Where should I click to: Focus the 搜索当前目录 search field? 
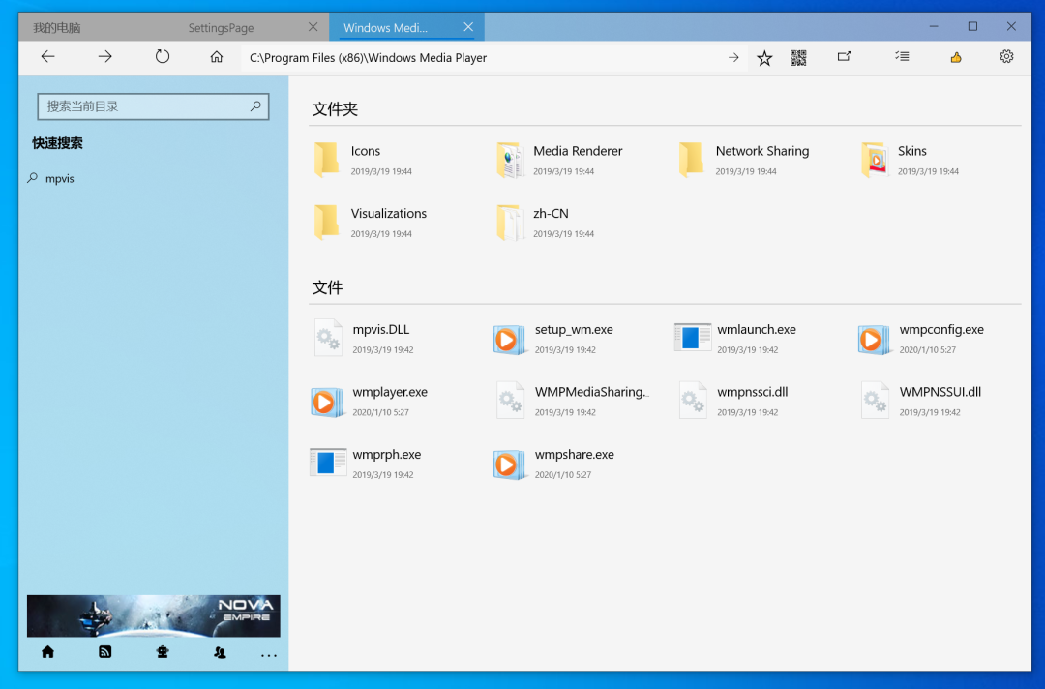[x=153, y=106]
